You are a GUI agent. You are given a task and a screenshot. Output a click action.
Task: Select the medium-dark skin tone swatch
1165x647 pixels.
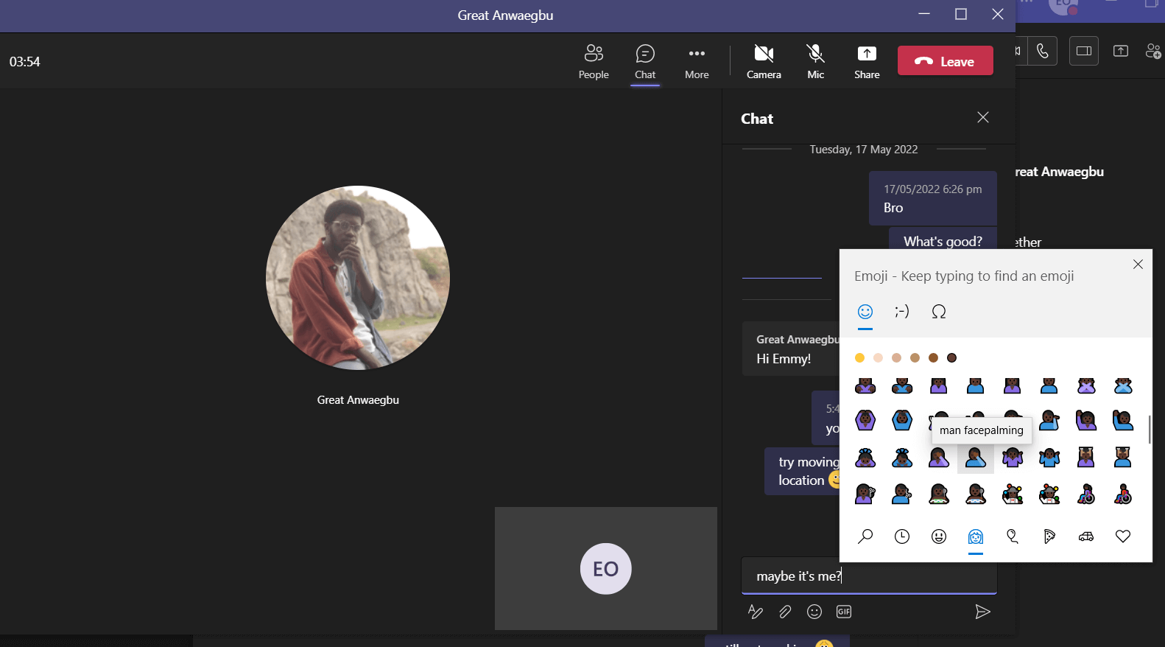[933, 358]
